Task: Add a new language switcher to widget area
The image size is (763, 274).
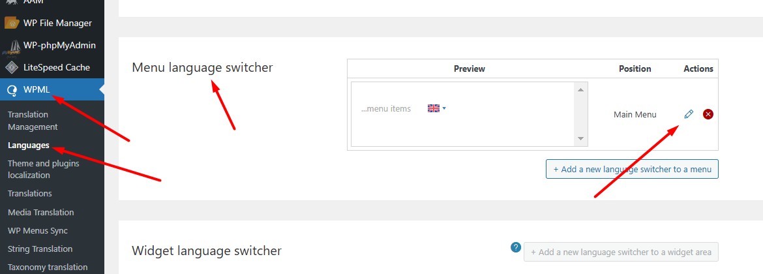Action: [621, 252]
